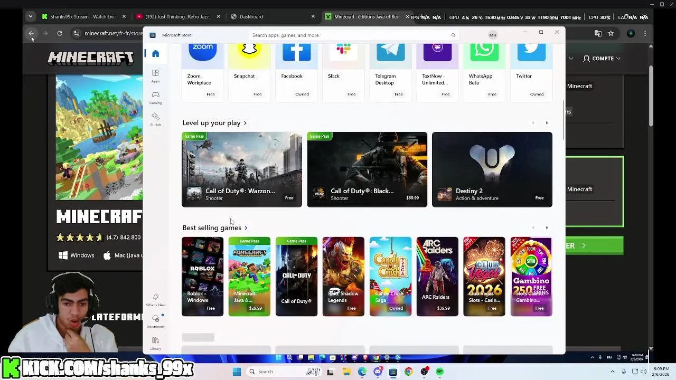Image resolution: width=676 pixels, height=380 pixels.
Task: Reload the Minecraft page in Chrome
Action: click(x=60, y=33)
